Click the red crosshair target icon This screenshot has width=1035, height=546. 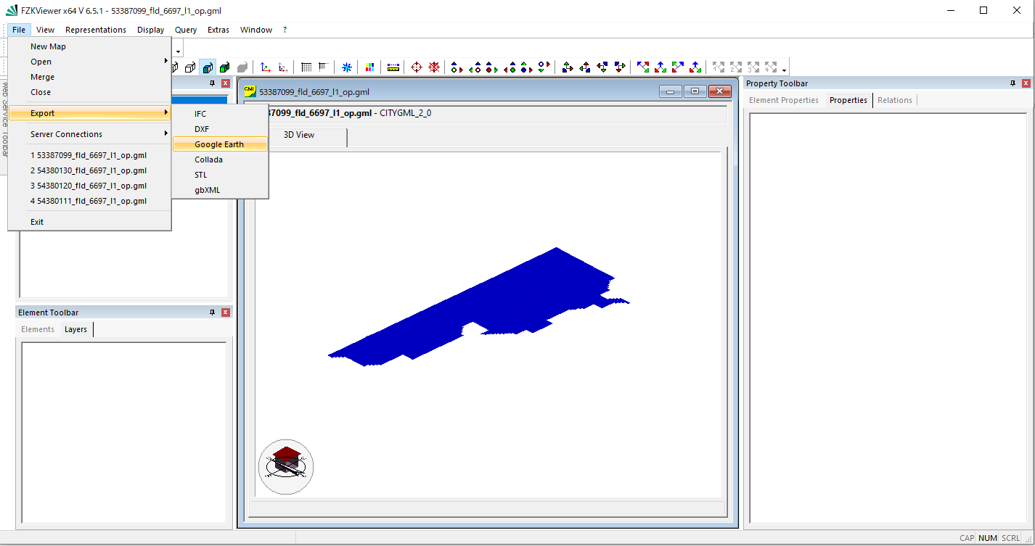[417, 67]
